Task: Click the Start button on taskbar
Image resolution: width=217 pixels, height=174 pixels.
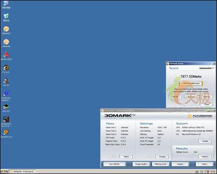Action: tap(5, 172)
